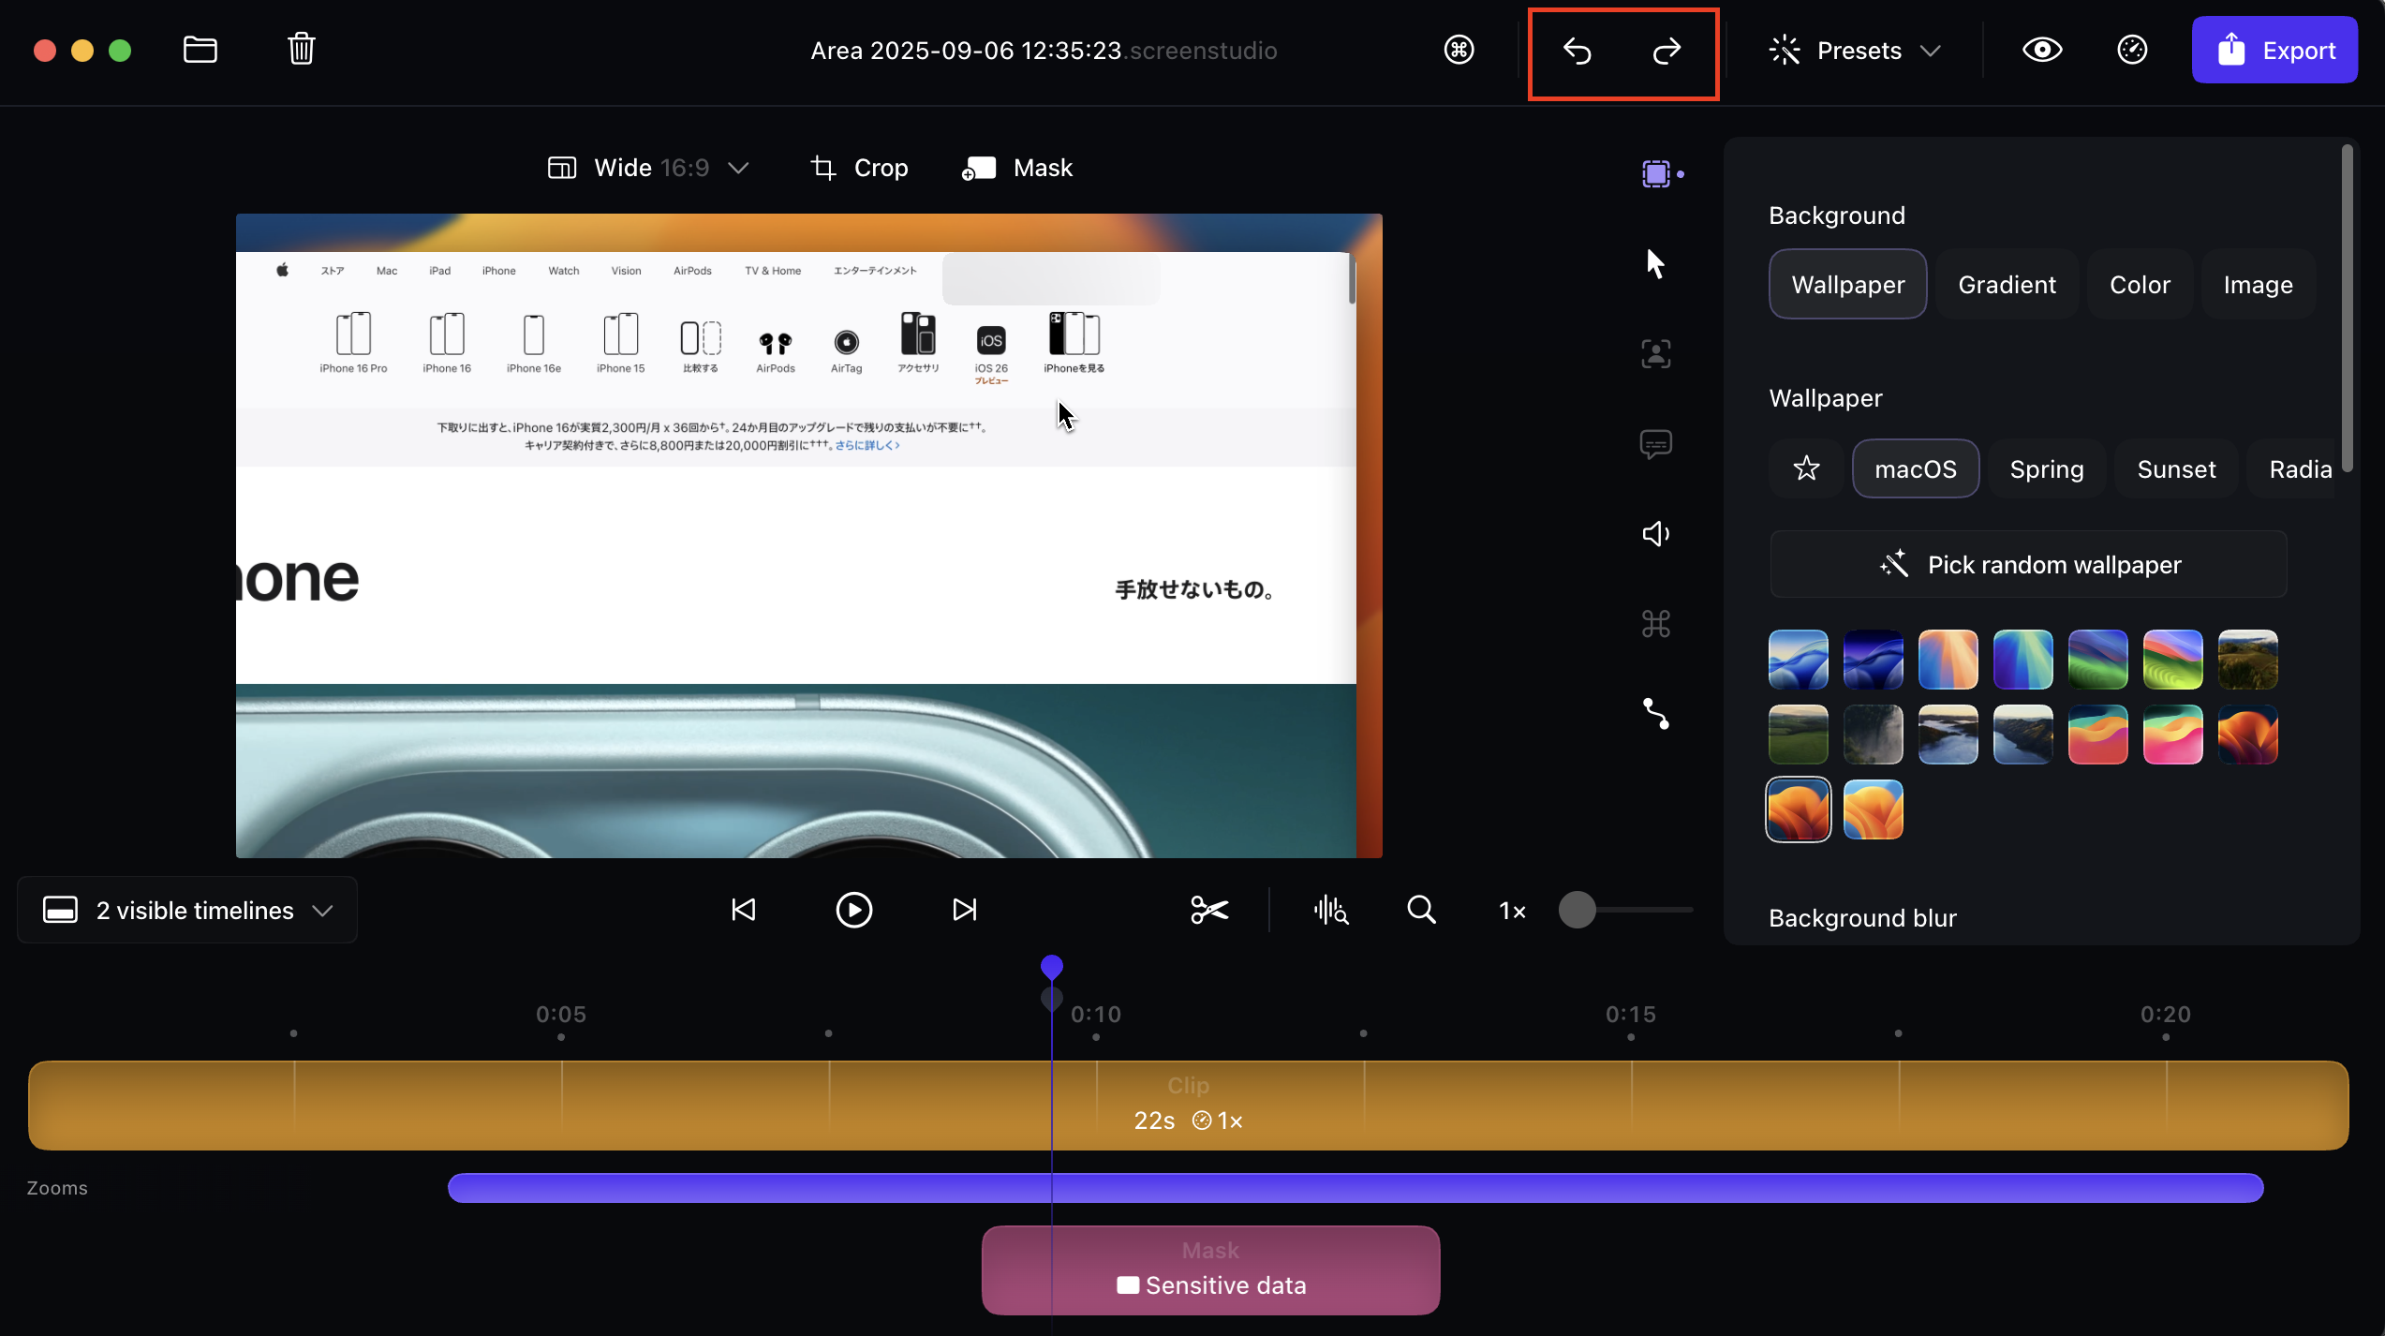2385x1336 pixels.
Task: Choose the green hills wallpaper thumbnail, top row
Action: click(2172, 659)
